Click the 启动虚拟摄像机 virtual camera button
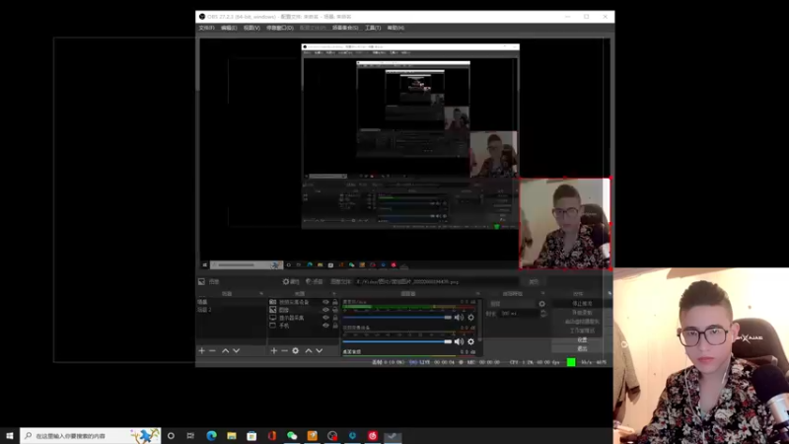The image size is (789, 444). [x=582, y=322]
